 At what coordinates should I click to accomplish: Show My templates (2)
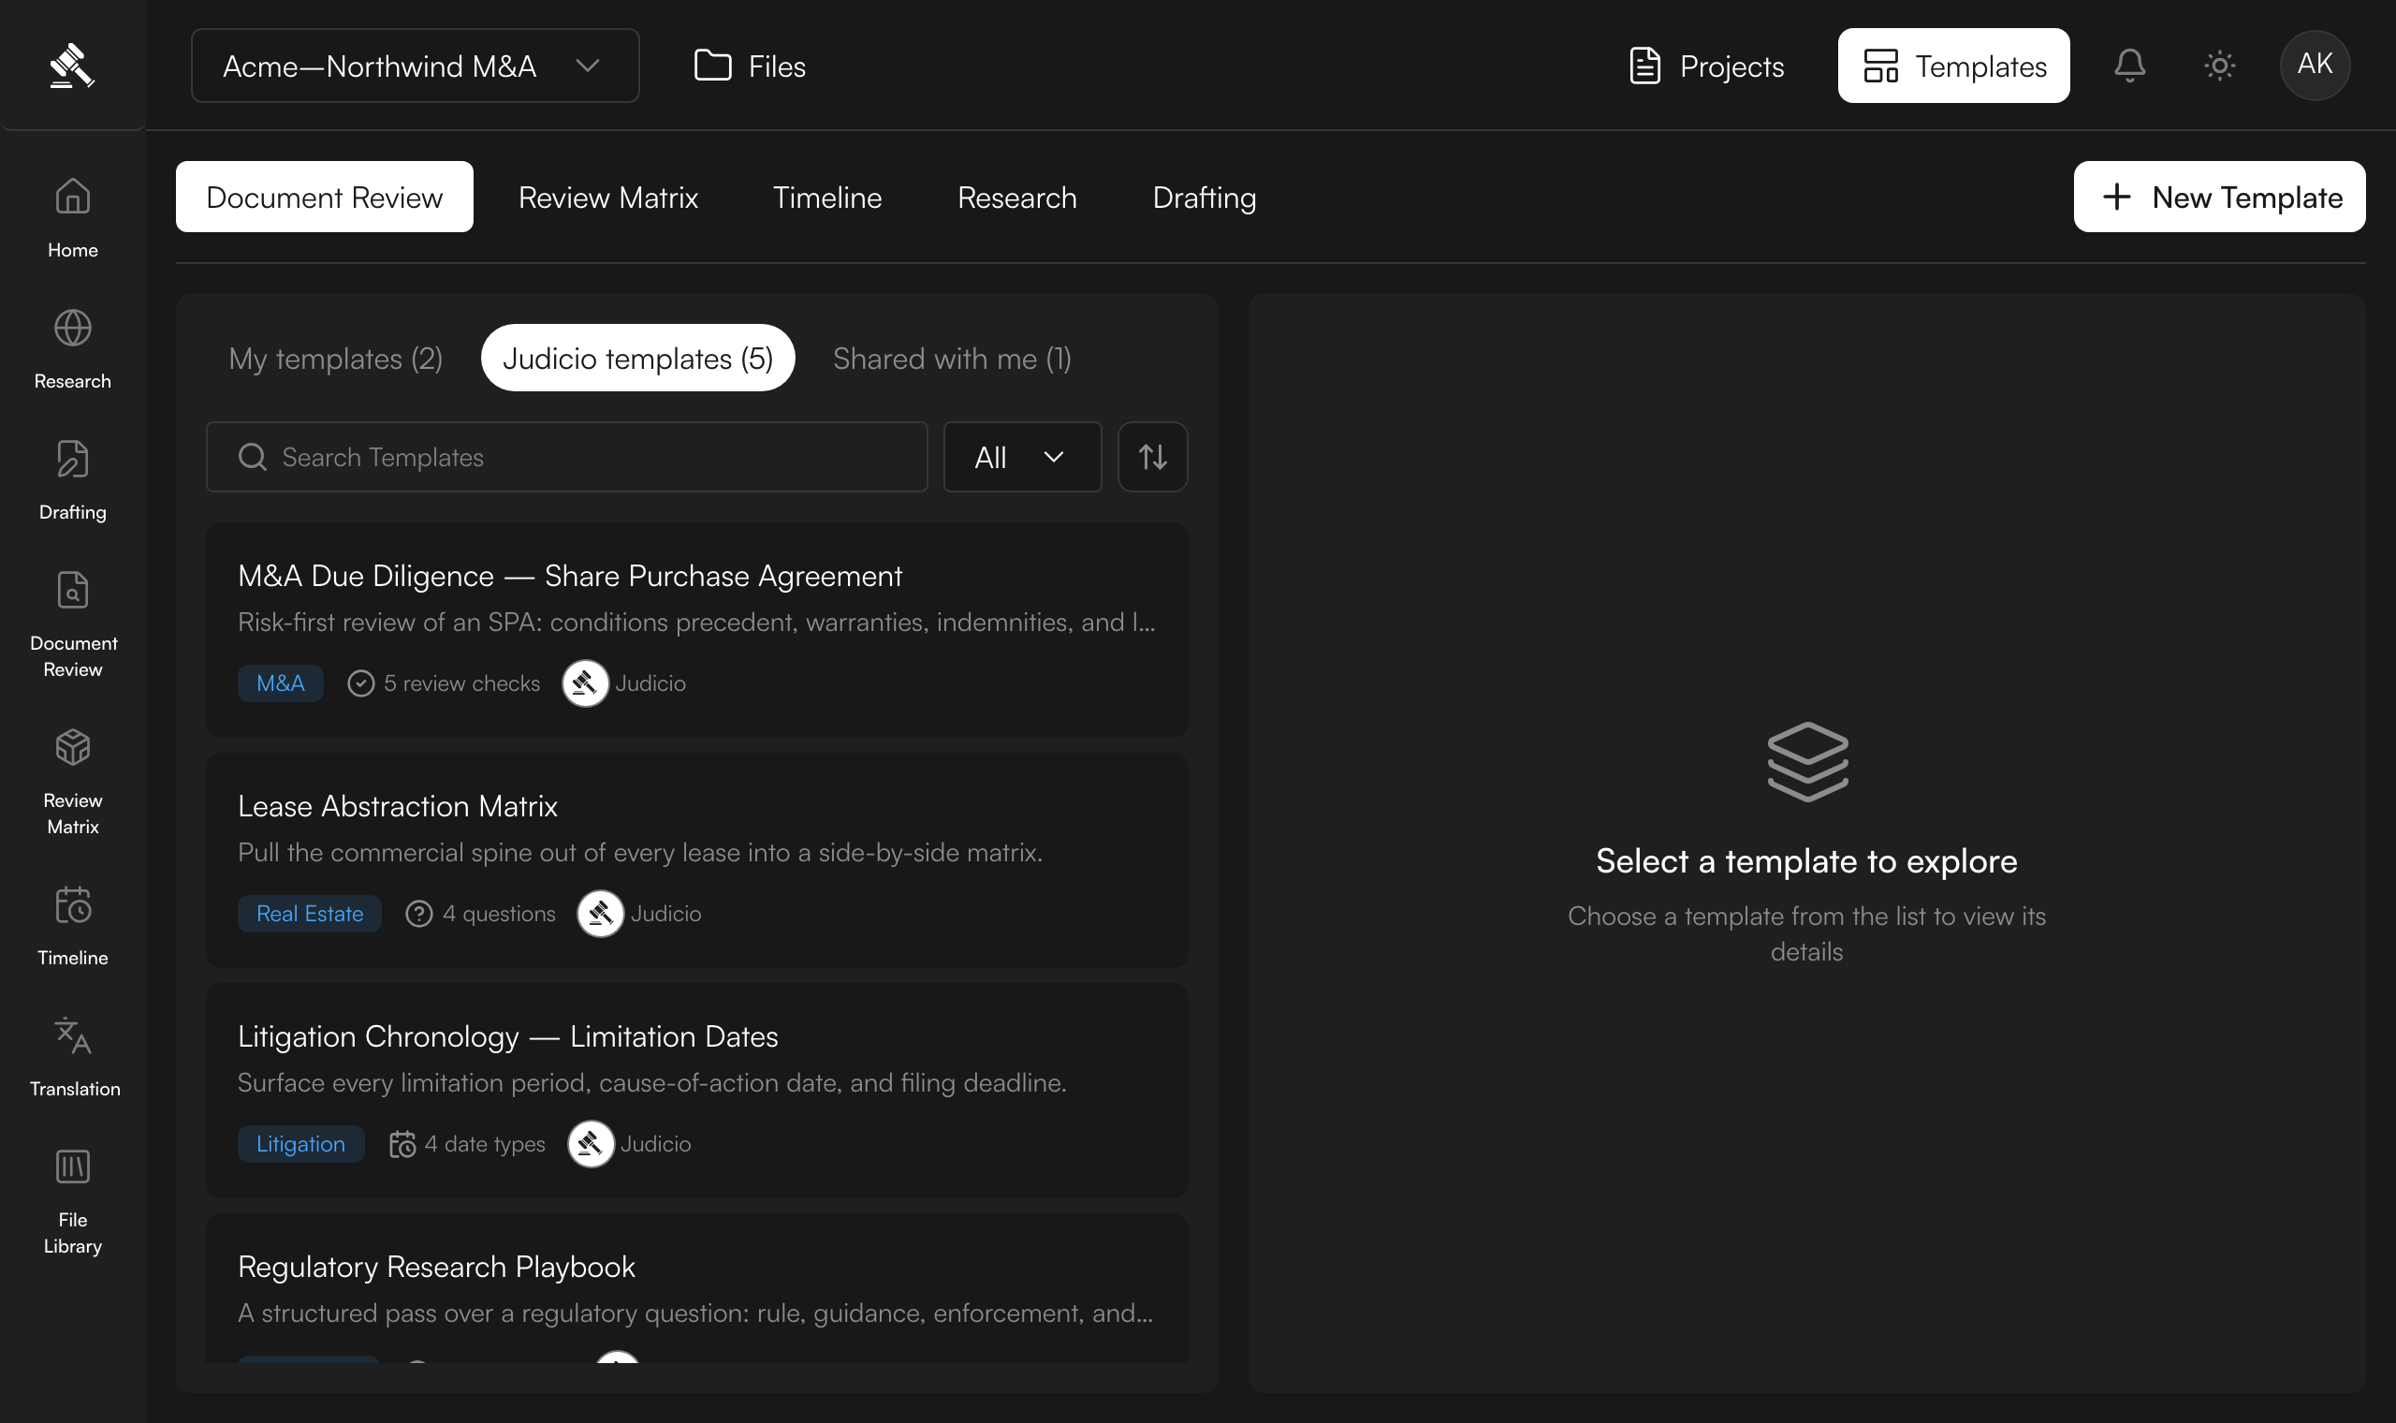[335, 358]
